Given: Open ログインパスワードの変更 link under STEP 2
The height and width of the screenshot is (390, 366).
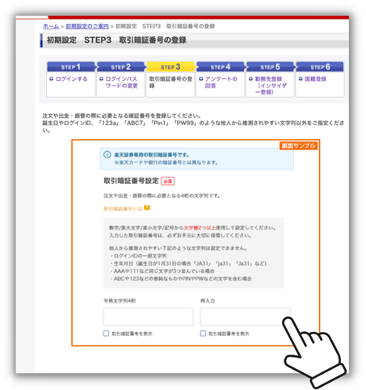Looking at the screenshot, I should point(121,82).
